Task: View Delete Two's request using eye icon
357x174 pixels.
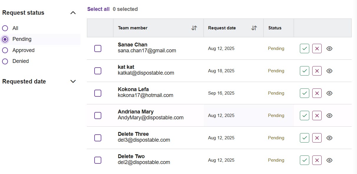Action: 330,160
